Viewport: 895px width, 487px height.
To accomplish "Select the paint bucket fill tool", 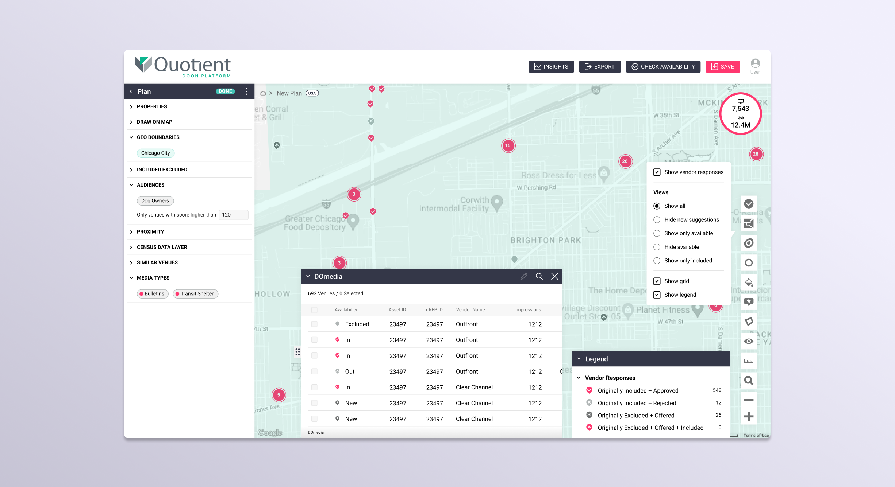I will click(x=749, y=282).
